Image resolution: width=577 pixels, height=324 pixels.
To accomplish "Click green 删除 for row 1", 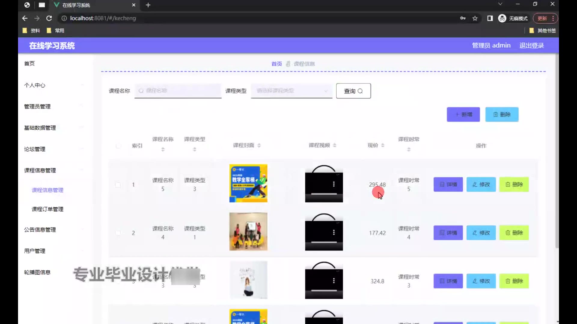I will click(x=514, y=184).
